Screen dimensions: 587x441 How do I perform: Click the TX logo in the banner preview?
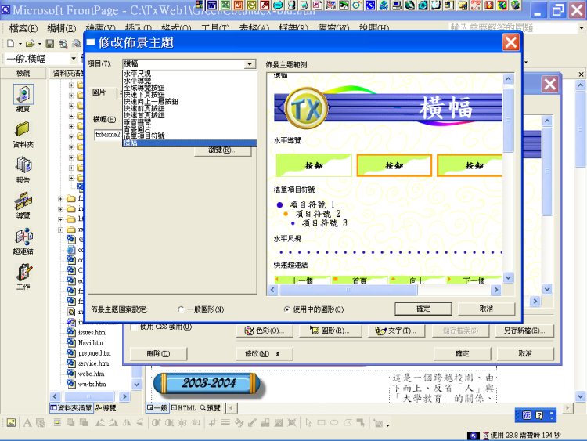[x=307, y=109]
